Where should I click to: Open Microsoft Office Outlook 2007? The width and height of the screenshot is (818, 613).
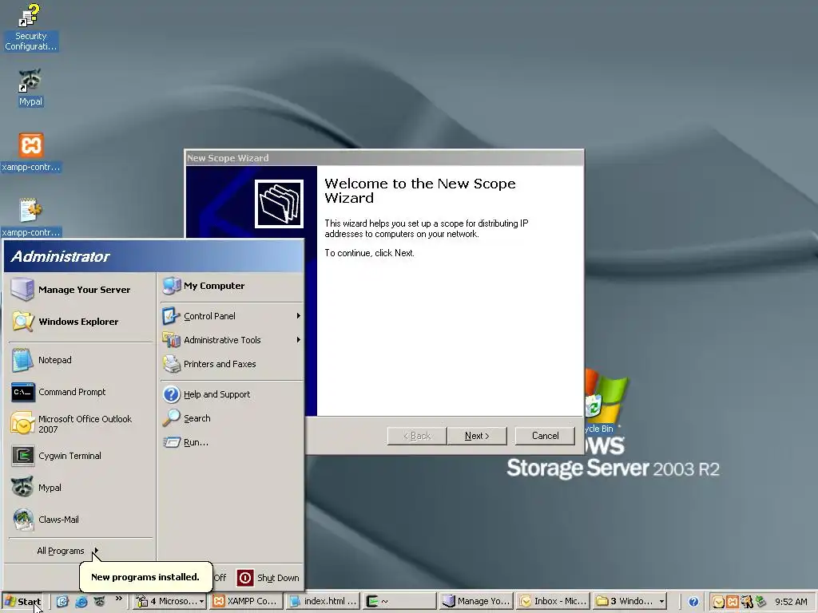[81, 424]
